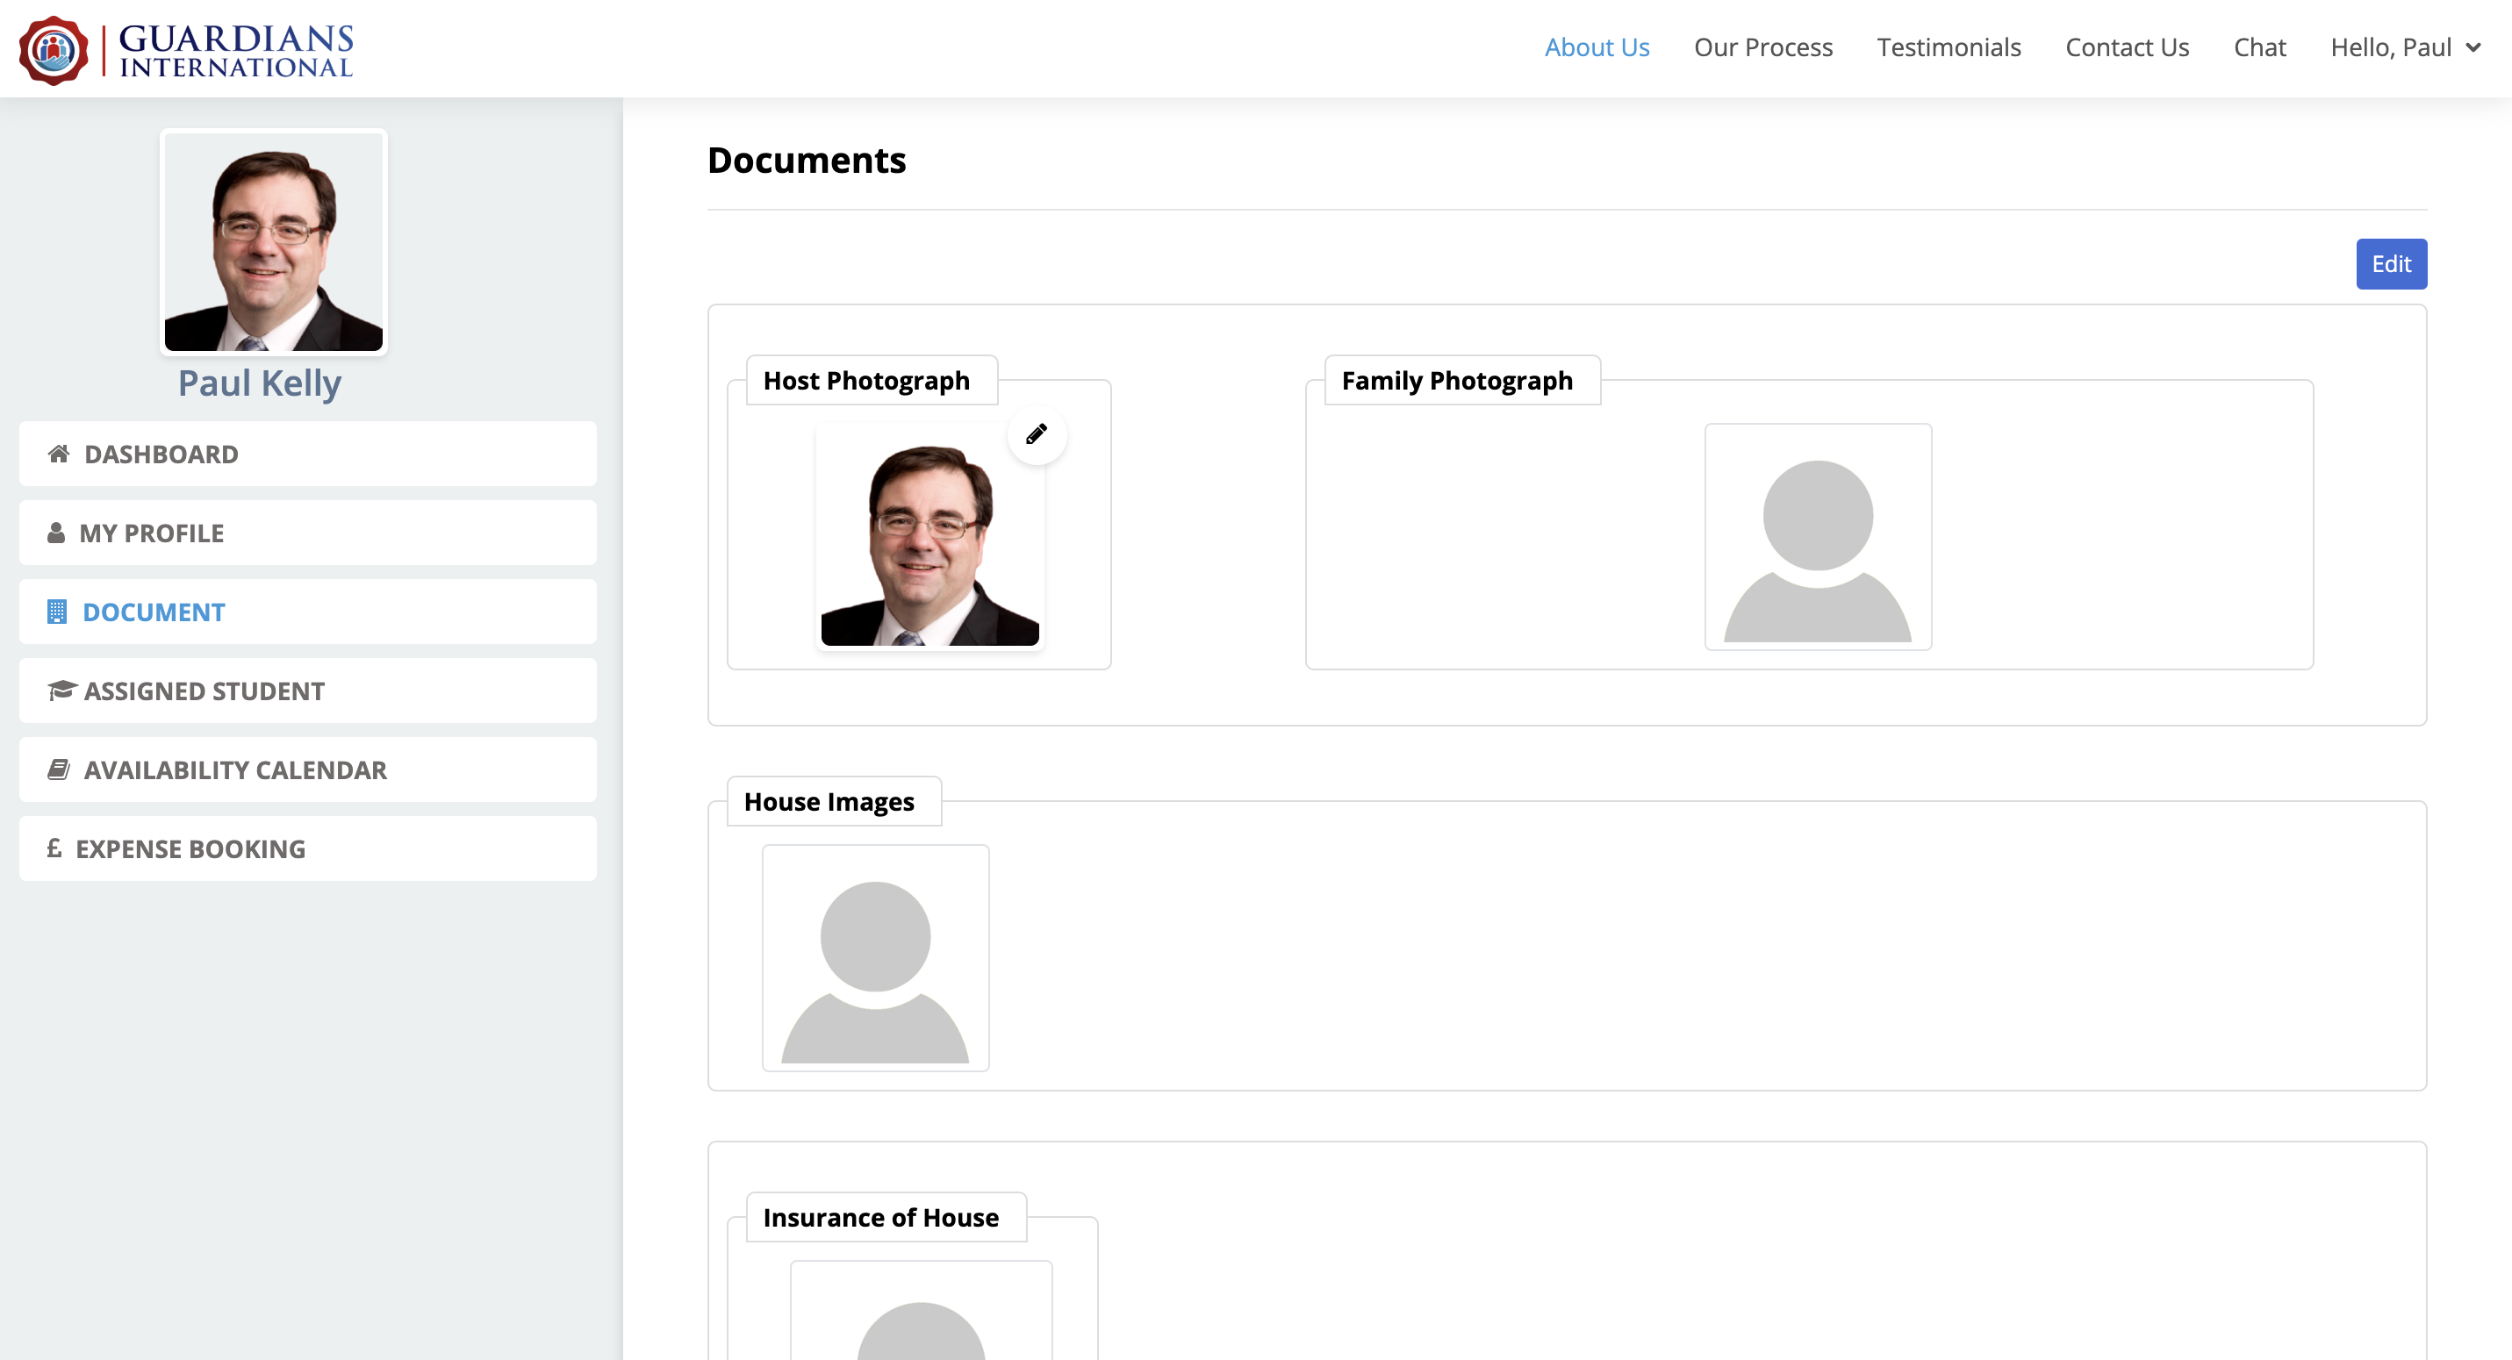Click the Document building icon in sidebar

[x=56, y=612]
